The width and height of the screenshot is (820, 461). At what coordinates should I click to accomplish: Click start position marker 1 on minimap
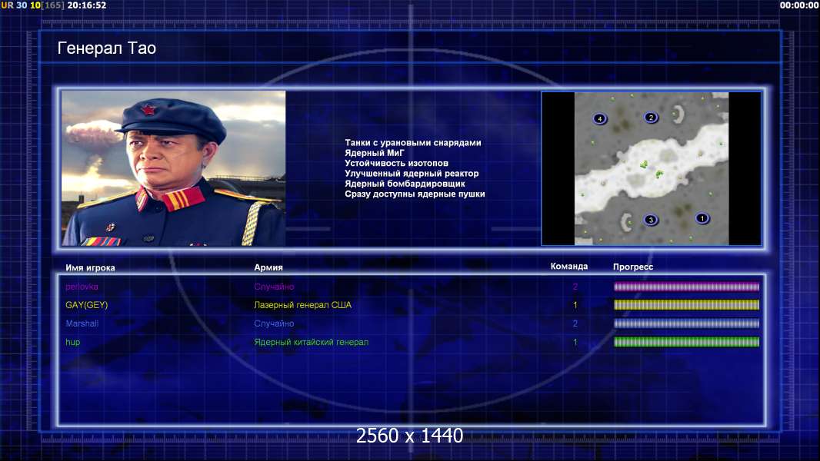pos(702,218)
